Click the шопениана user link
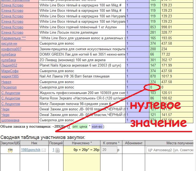This screenshot has height=171, width=196. pos(10,120)
